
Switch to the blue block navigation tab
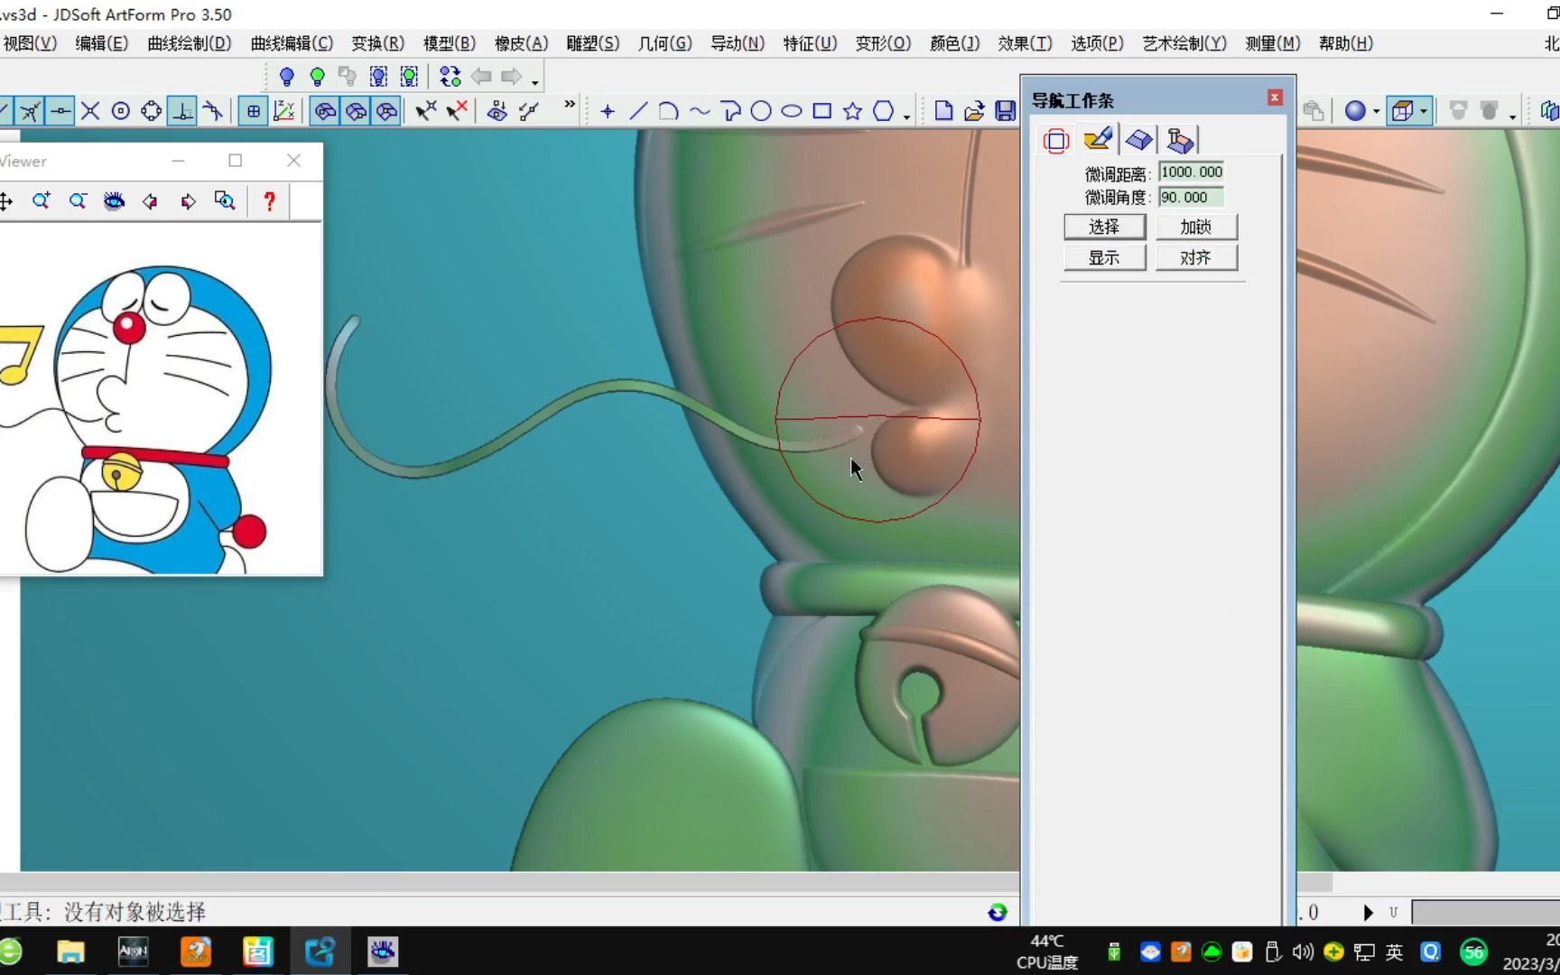point(1139,139)
